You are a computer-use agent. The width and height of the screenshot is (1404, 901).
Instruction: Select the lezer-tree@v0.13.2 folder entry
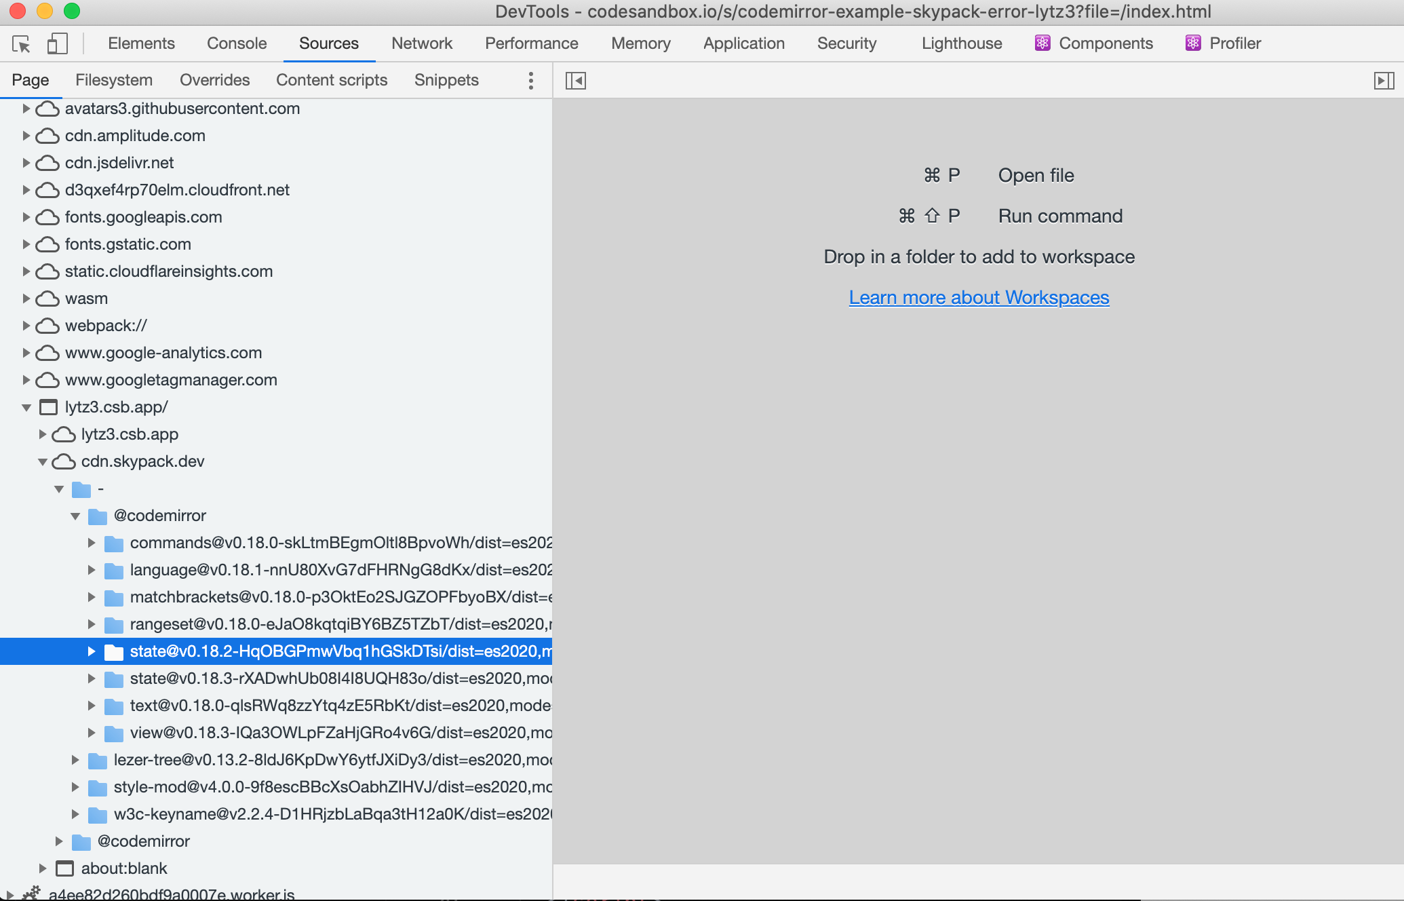tap(332, 760)
